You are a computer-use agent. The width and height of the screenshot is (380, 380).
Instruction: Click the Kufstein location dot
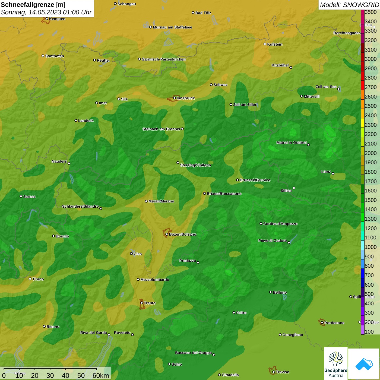(265, 44)
